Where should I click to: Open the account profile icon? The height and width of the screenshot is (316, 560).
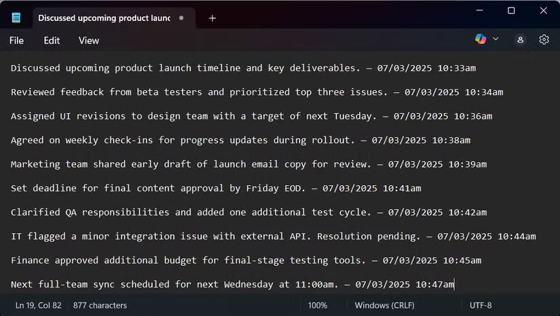click(x=520, y=40)
